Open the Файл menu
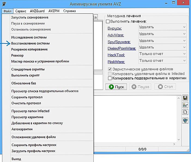This screenshot has width=191, height=162. (x=7, y=11)
